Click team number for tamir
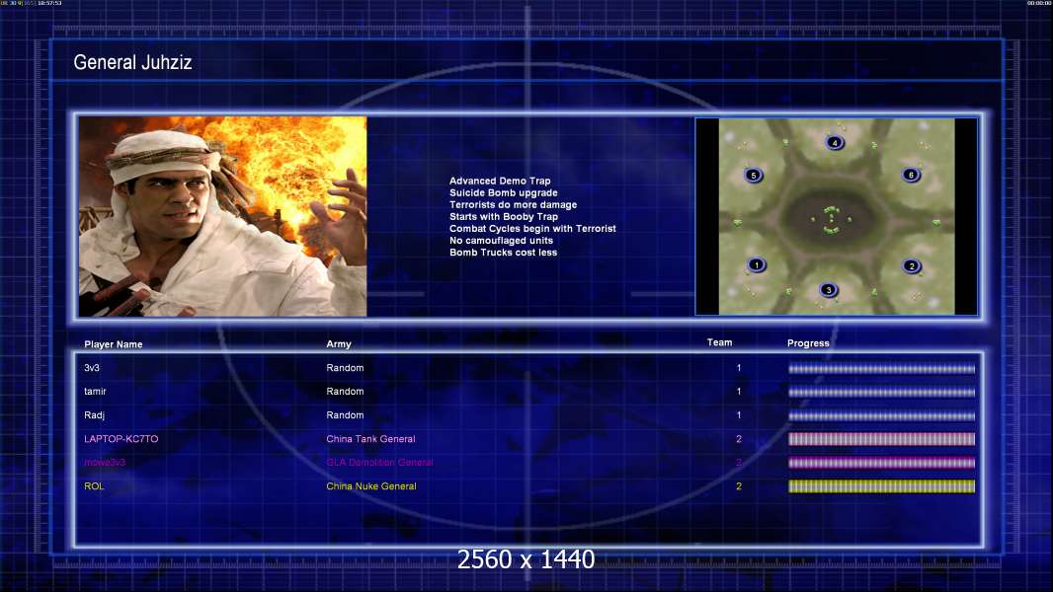 click(x=739, y=392)
